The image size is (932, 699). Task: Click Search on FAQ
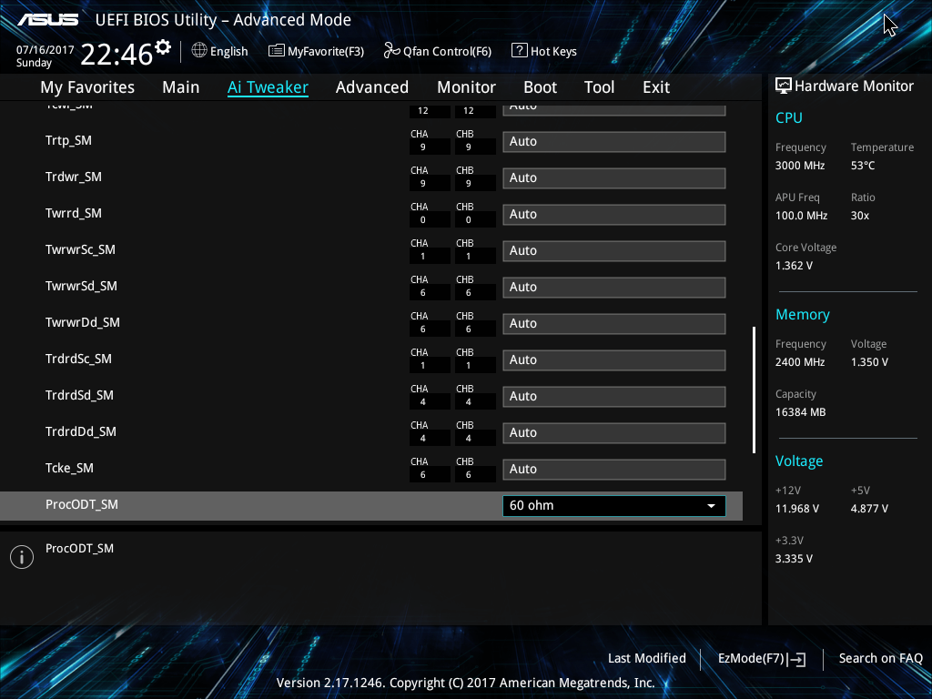[881, 658]
